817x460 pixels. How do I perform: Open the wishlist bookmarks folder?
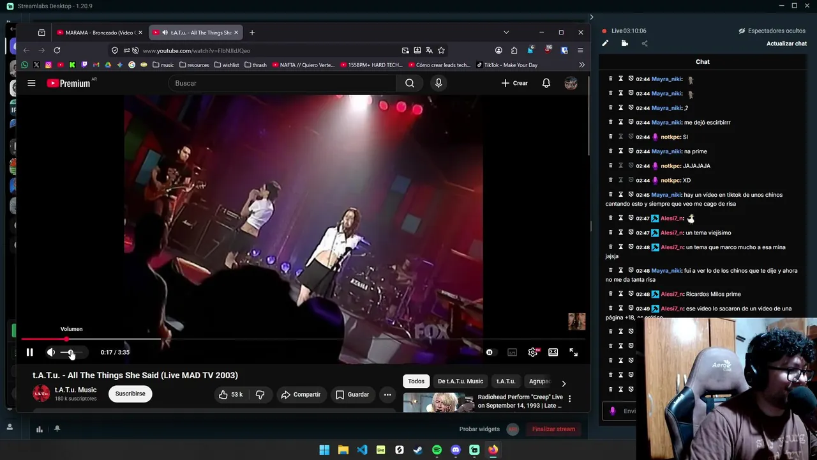pos(227,65)
